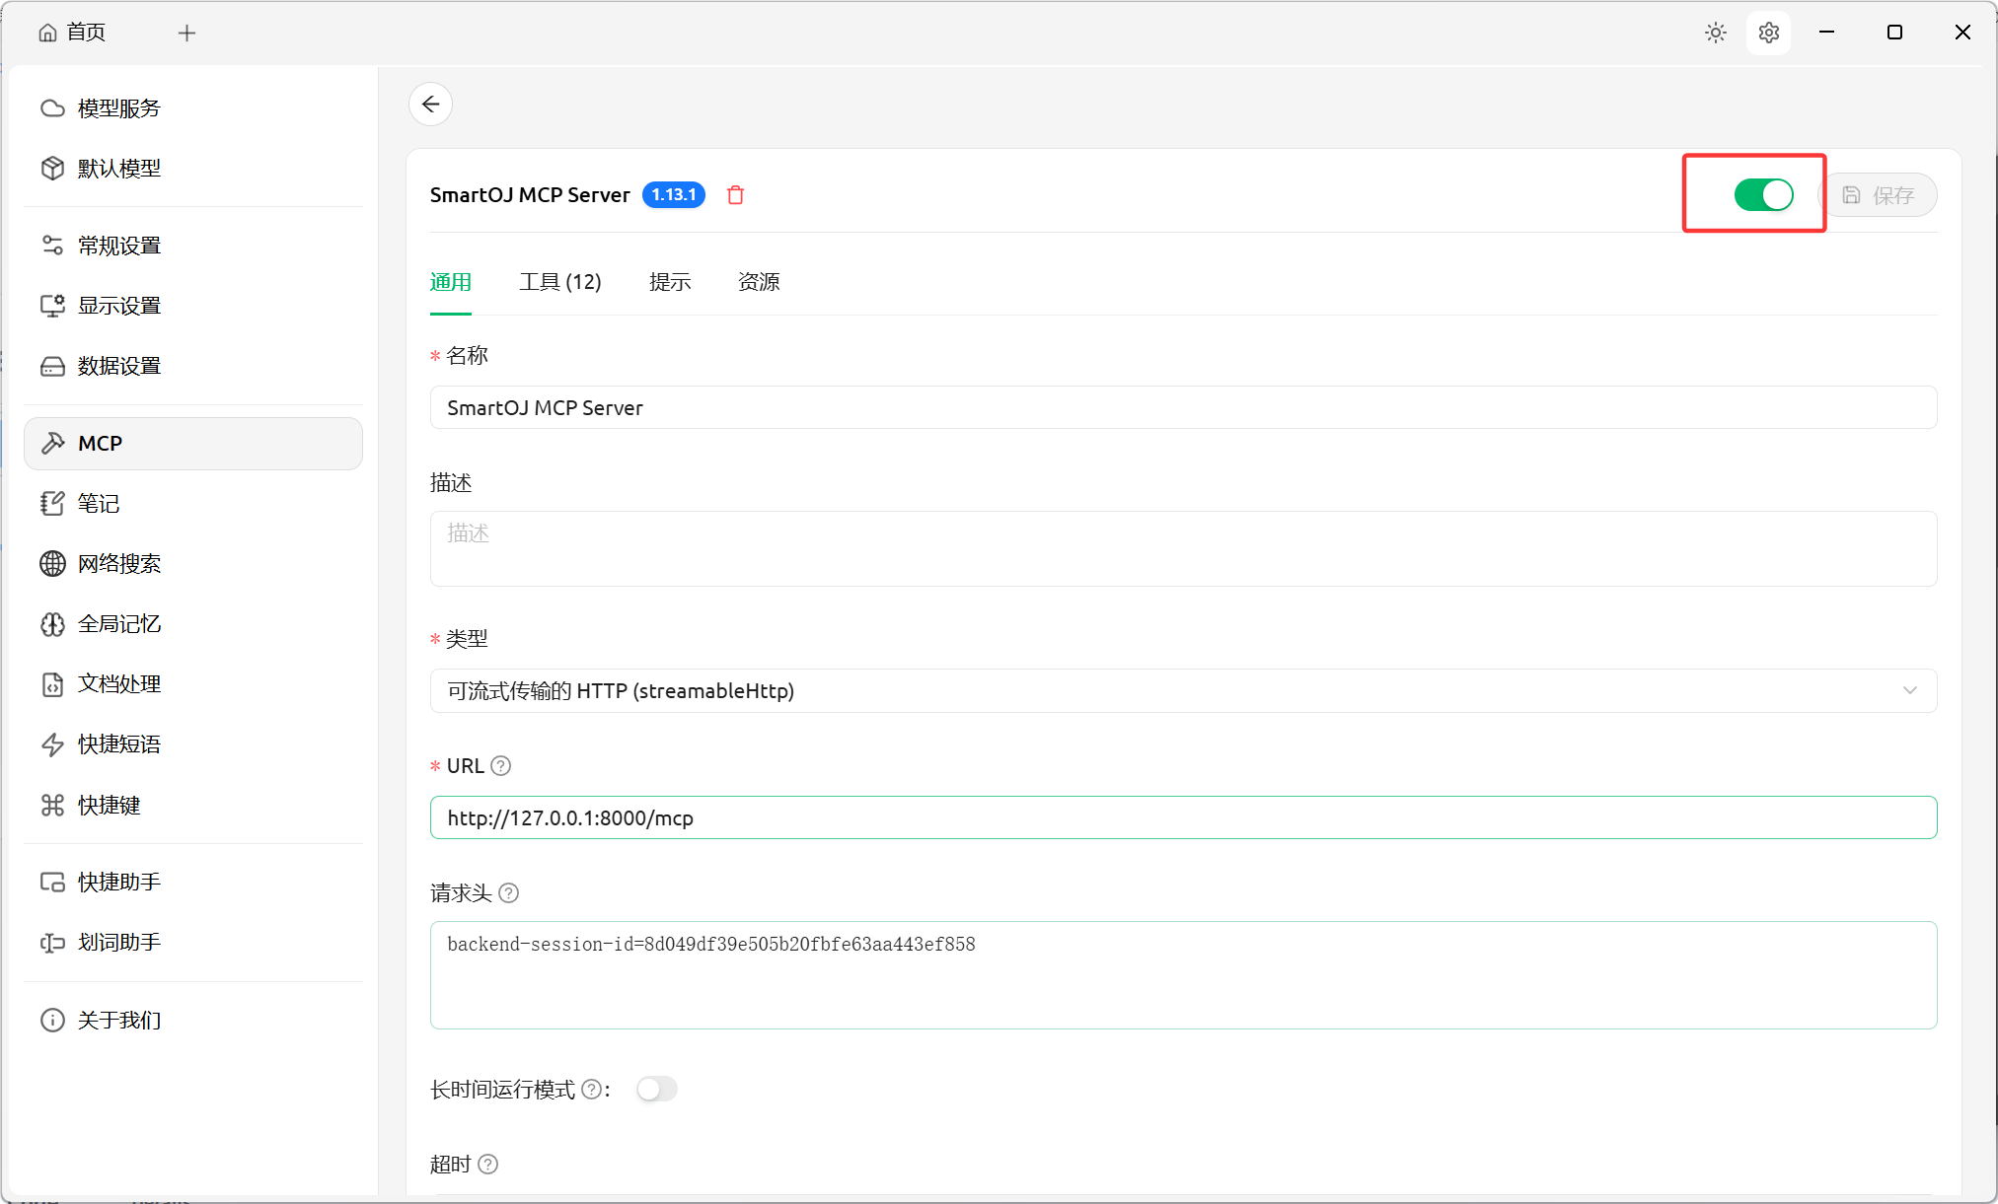Viewport: 1998px width, 1204px height.
Task: Expand 类型 list via chevron arrow
Action: point(1910,691)
